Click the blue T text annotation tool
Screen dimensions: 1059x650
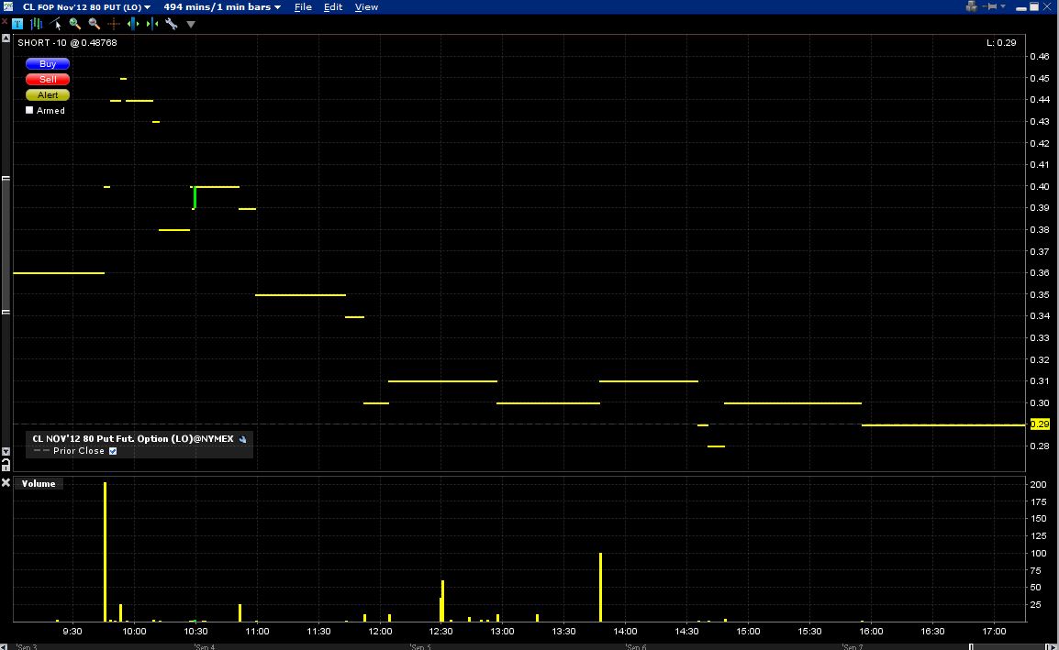pos(17,24)
